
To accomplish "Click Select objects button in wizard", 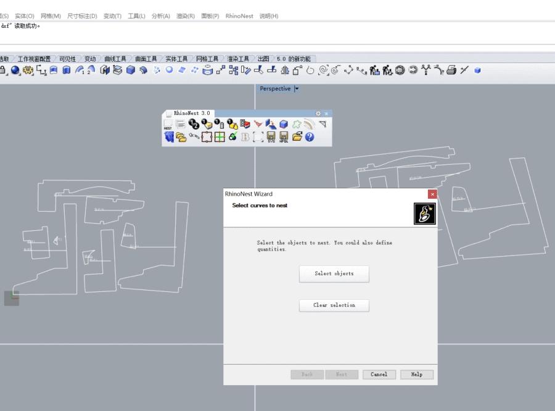I will 334,274.
